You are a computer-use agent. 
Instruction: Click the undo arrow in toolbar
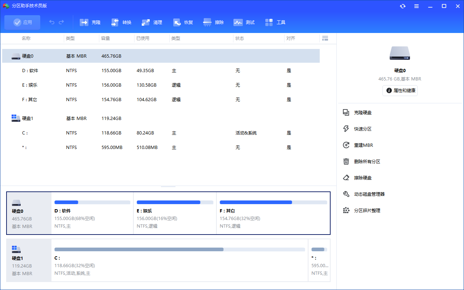(x=52, y=22)
